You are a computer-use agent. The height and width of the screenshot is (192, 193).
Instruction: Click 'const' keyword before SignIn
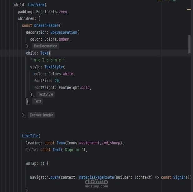point(166,177)
